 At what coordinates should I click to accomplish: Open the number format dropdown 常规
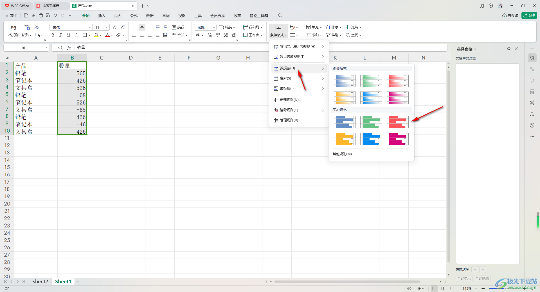point(214,27)
